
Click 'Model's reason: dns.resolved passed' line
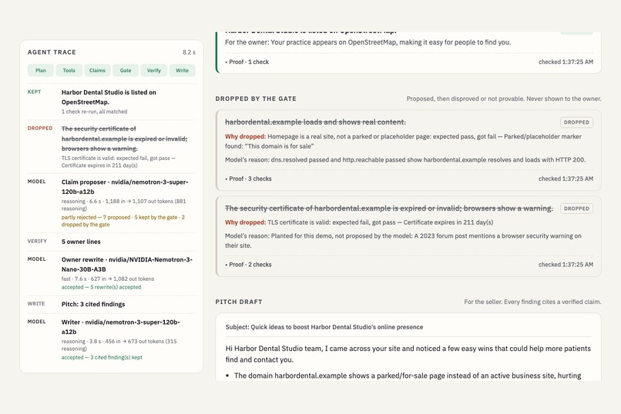coord(405,160)
